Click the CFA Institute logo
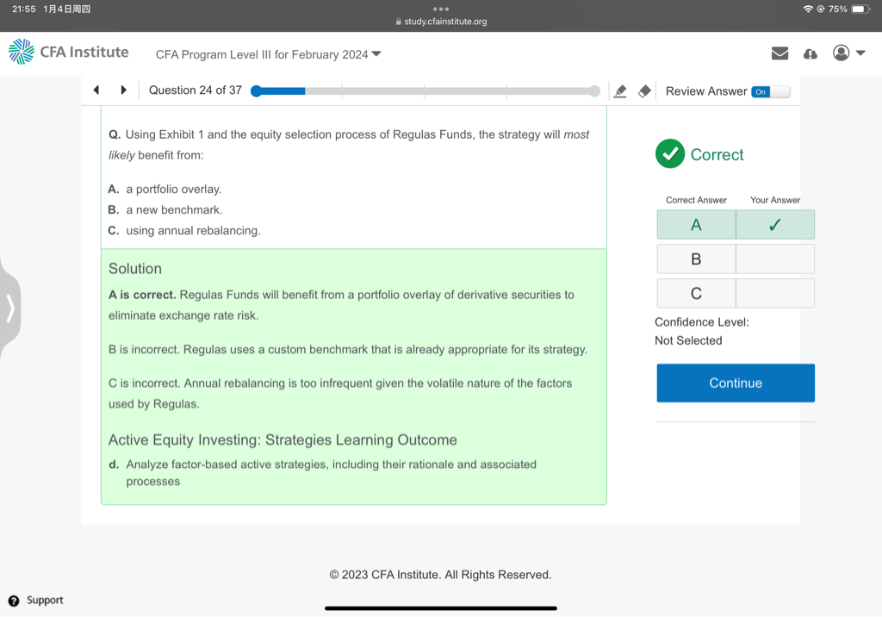This screenshot has width=882, height=617. [69, 53]
